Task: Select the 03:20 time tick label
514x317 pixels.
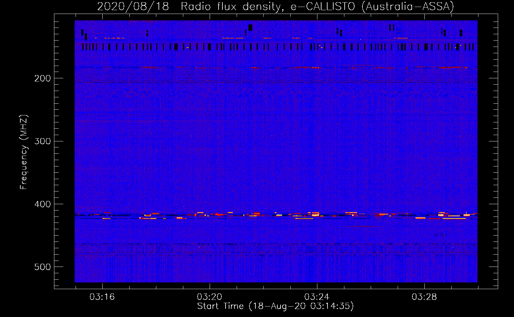Action: 209,297
